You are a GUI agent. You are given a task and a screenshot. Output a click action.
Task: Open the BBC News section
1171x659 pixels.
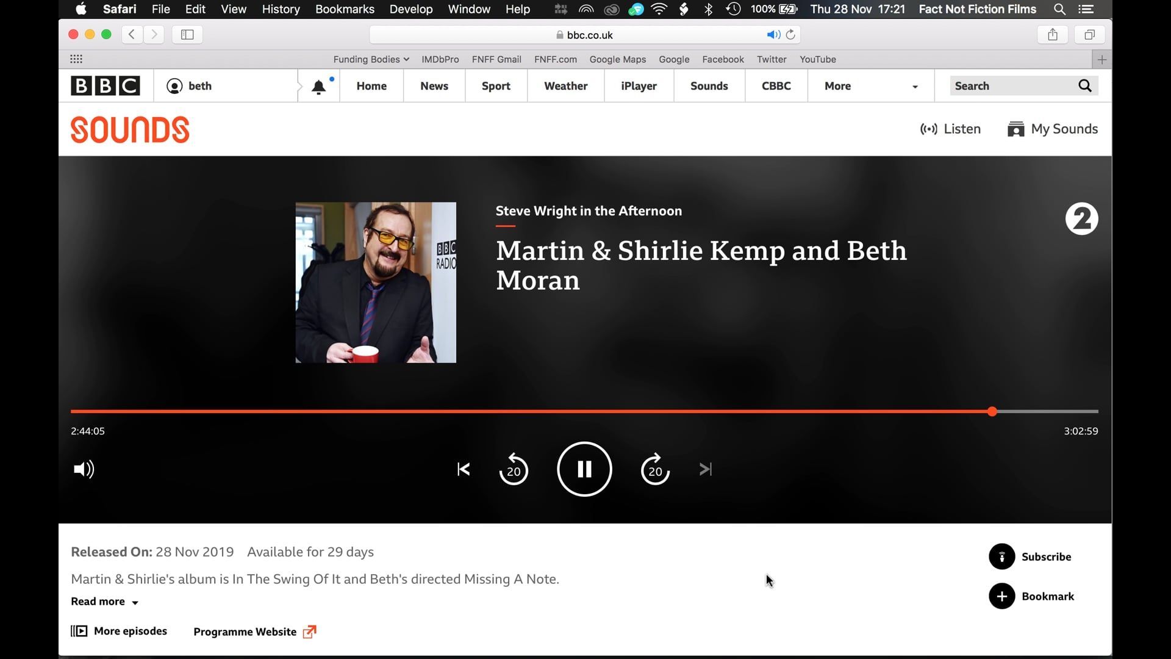434,86
